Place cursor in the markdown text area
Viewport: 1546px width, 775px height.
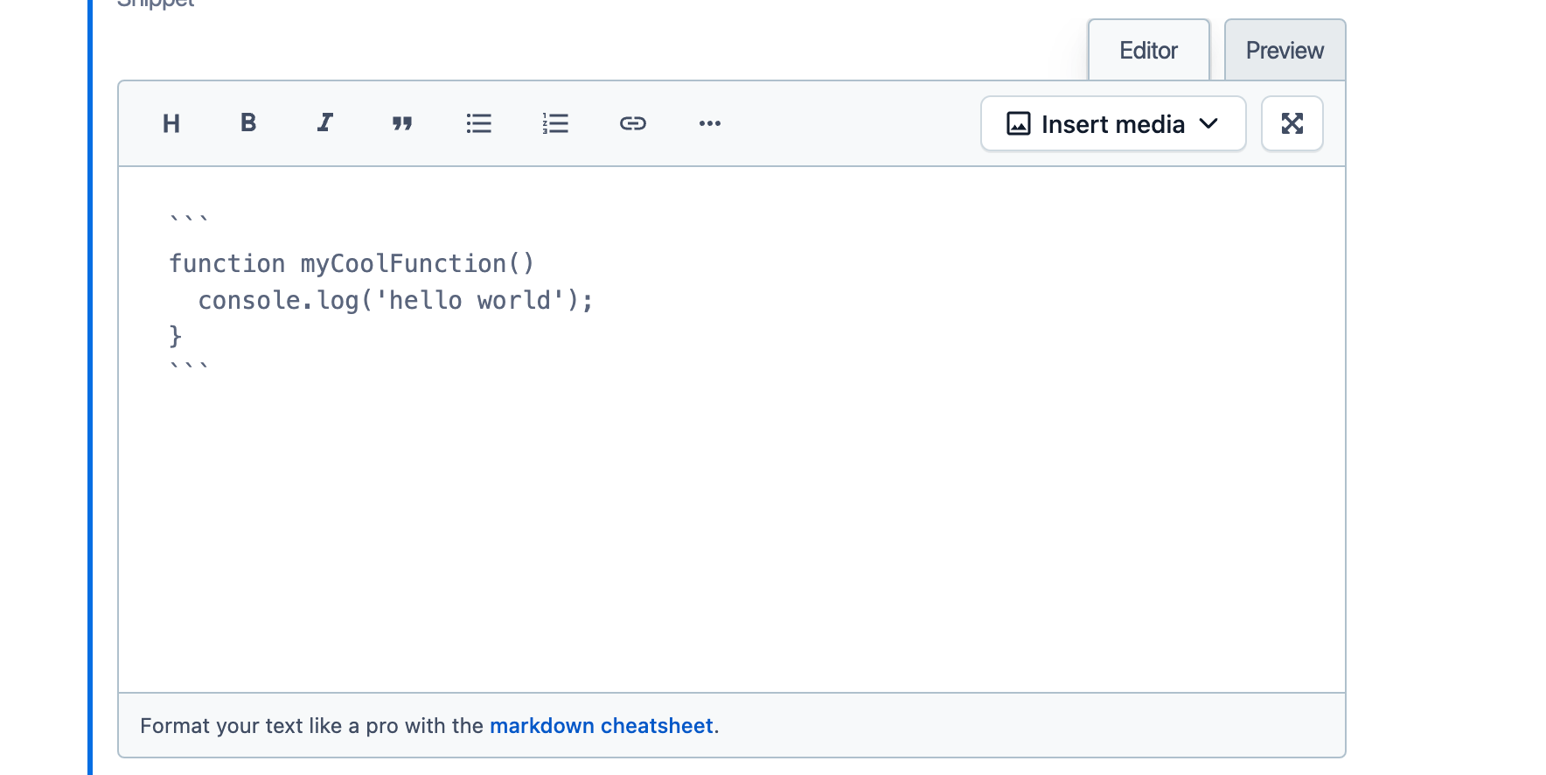point(732,429)
